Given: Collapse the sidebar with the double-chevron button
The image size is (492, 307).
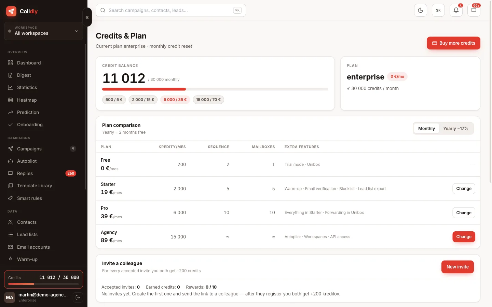Looking at the screenshot, I should pos(87,17).
